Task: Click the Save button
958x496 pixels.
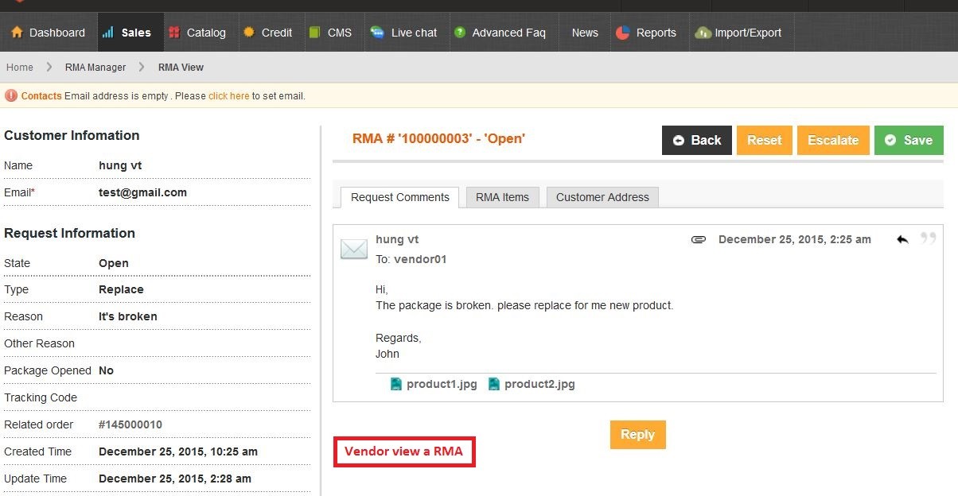Action: 909,140
